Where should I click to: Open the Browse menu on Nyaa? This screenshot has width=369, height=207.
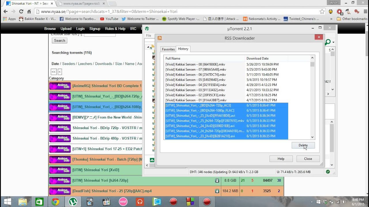tap(50, 29)
